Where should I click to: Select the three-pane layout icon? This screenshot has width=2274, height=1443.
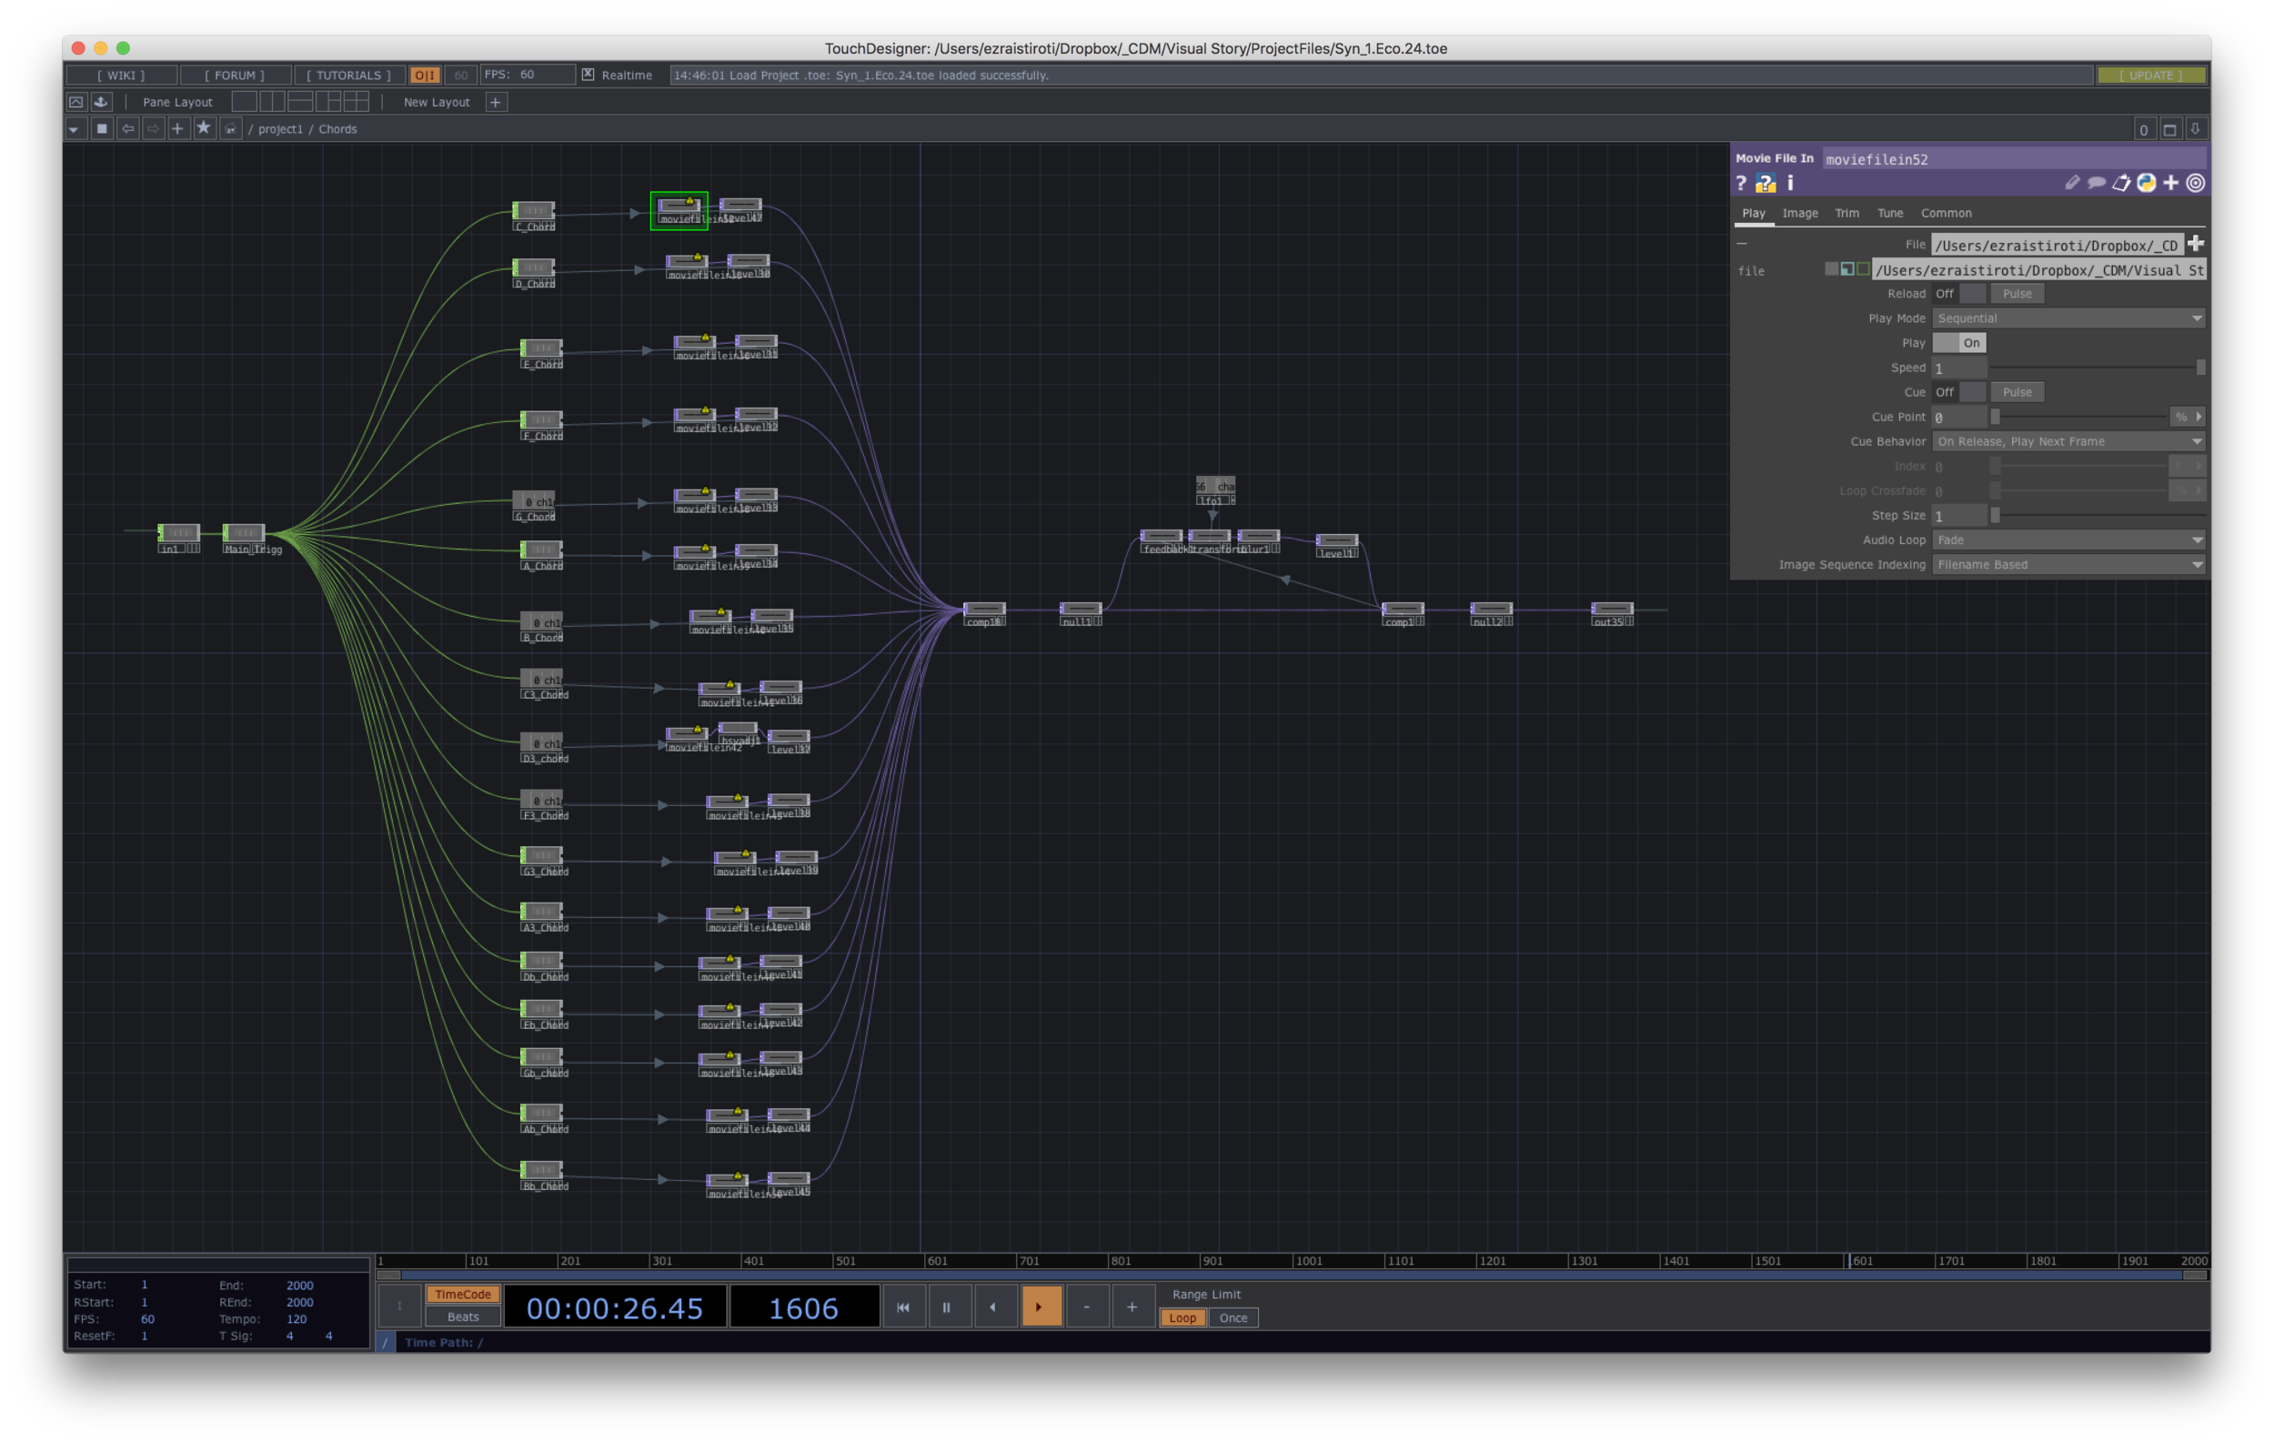pyautogui.click(x=328, y=101)
